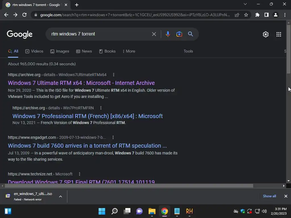This screenshot has height=218, width=291.
Task: Open the Chrome three-dot menu
Action: tap(285, 15)
